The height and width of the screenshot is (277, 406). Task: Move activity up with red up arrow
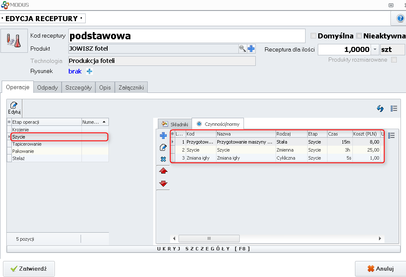163,171
